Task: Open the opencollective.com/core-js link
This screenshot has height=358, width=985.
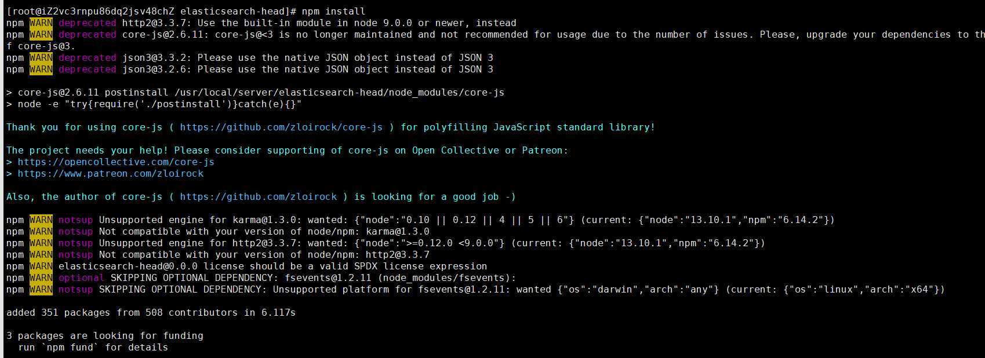Action: pyautogui.click(x=116, y=162)
